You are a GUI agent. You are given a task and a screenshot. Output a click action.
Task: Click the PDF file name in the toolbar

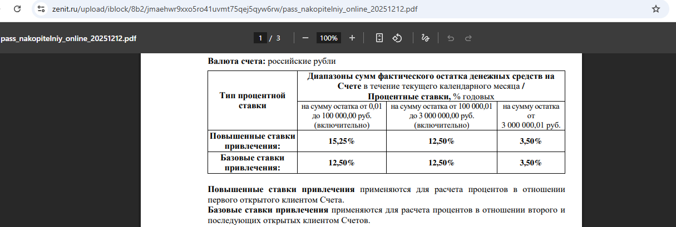pos(68,38)
